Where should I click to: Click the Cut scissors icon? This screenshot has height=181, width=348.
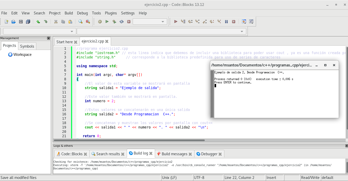56,22
